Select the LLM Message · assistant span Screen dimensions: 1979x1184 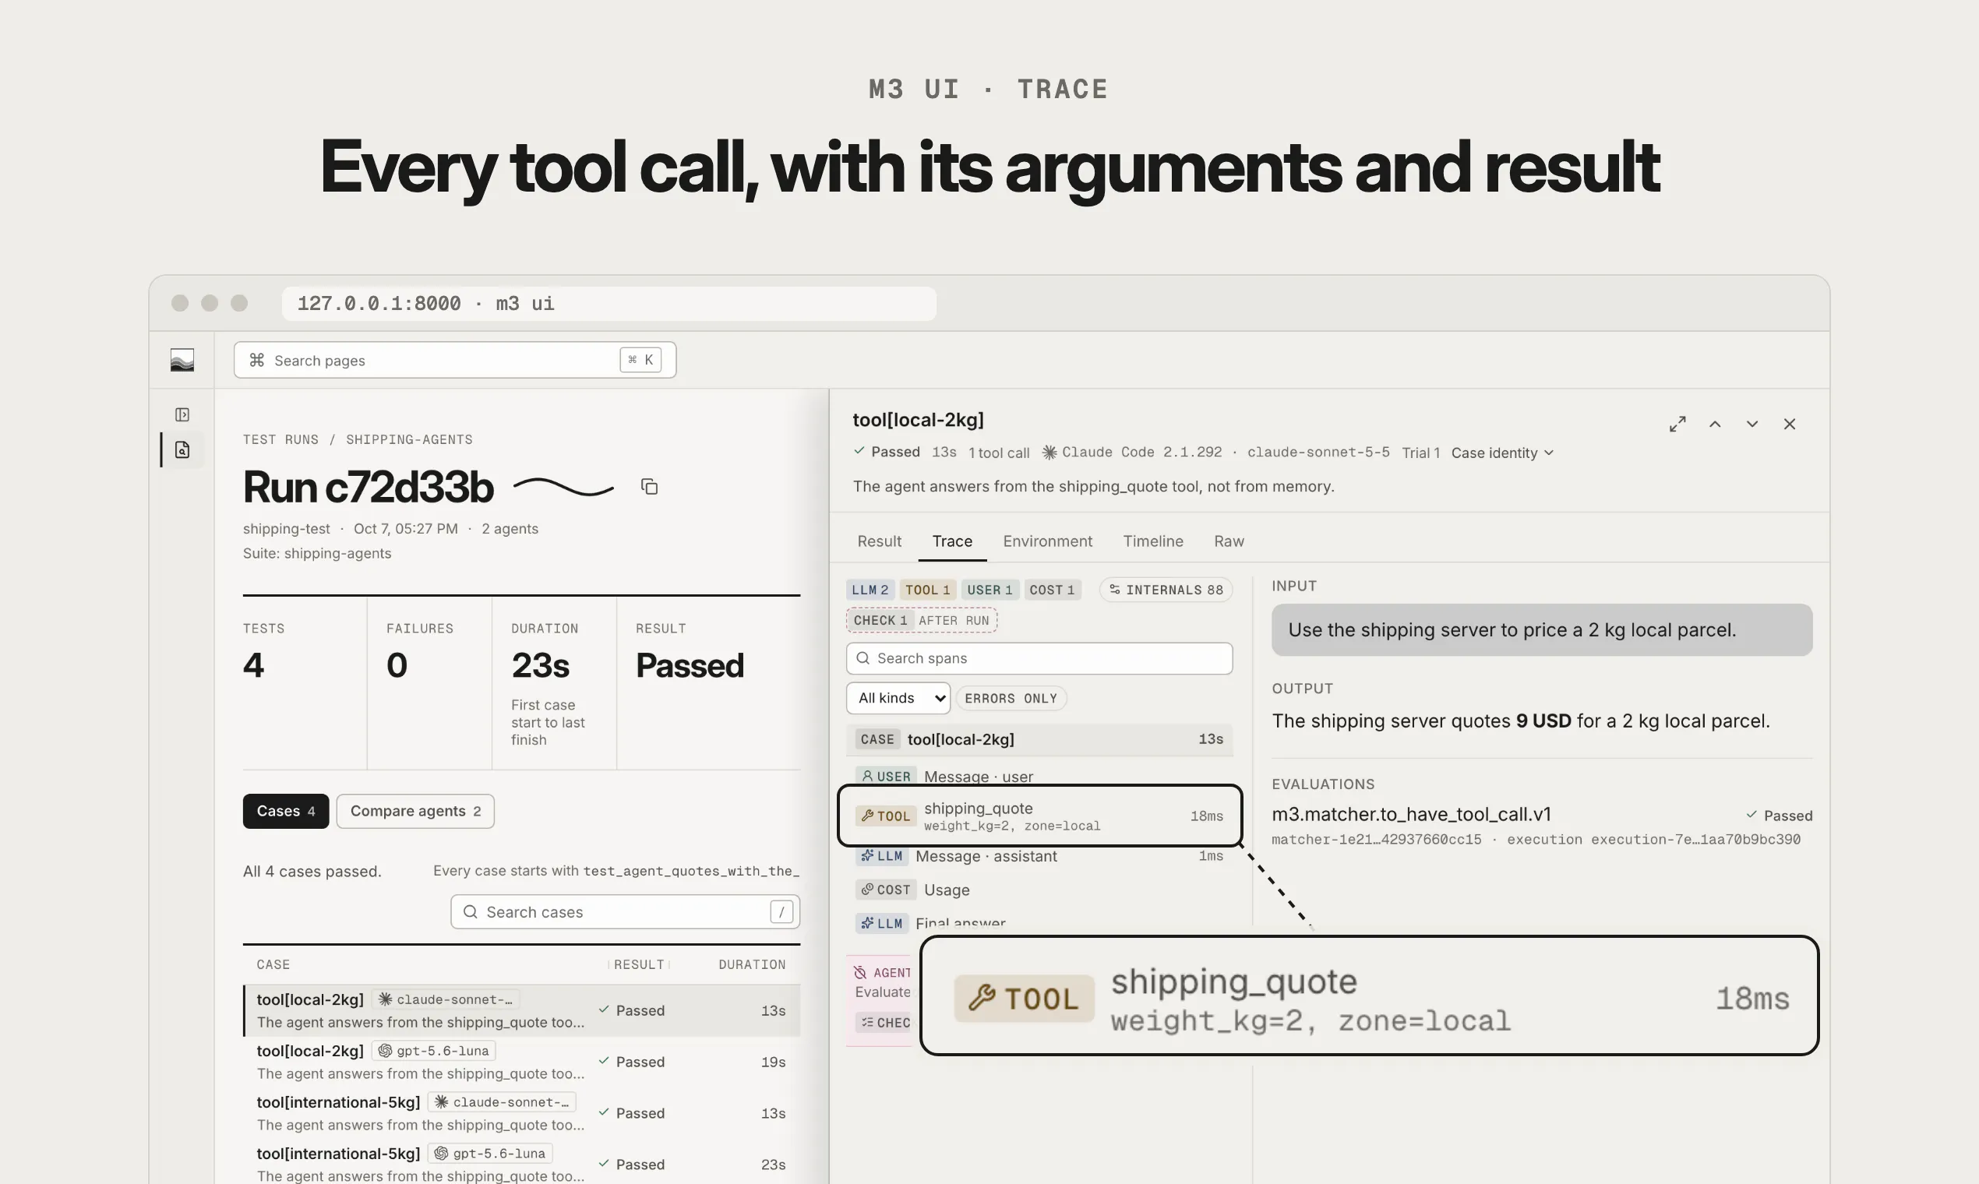point(1039,856)
